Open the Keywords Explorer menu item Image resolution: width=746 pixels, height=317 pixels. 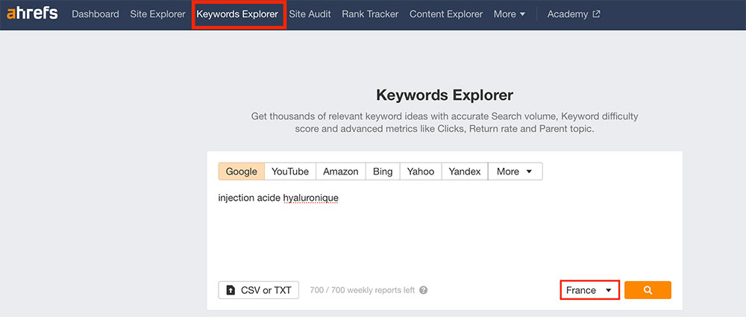237,14
